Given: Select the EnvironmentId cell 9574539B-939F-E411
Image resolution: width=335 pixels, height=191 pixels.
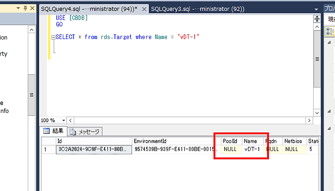Looking at the screenshot, I should coord(176,149).
